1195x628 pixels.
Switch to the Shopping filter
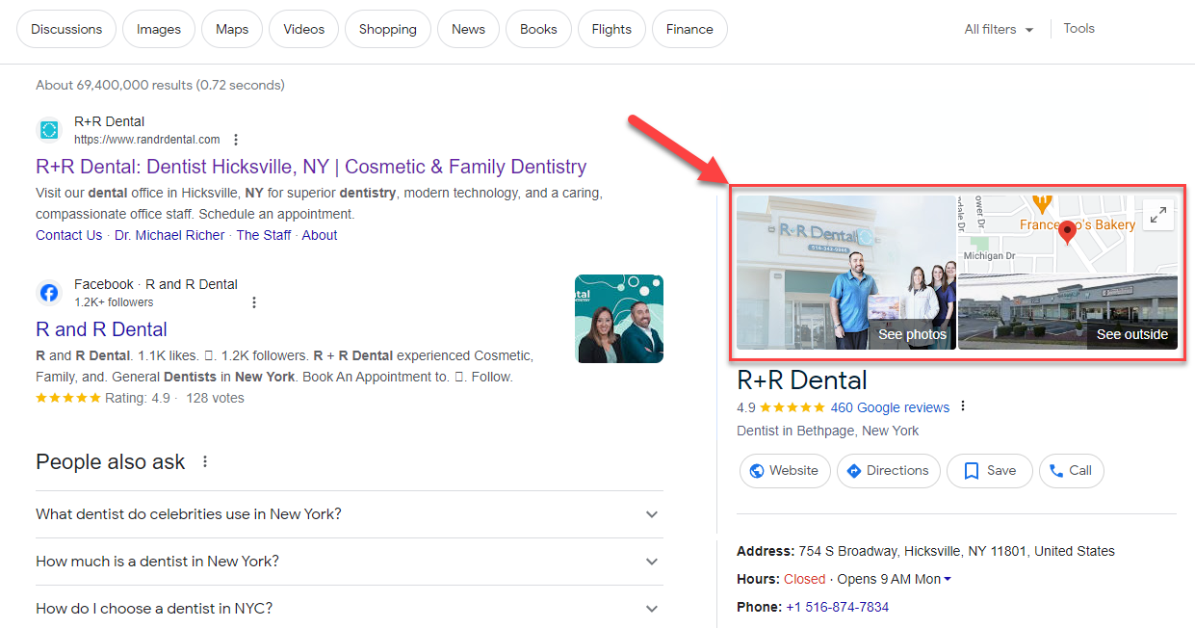pos(388,29)
